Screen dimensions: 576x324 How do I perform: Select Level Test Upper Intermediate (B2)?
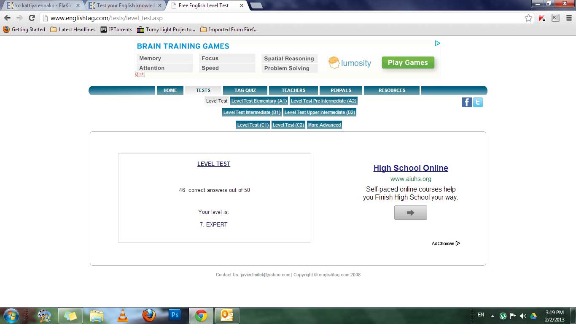click(x=320, y=112)
